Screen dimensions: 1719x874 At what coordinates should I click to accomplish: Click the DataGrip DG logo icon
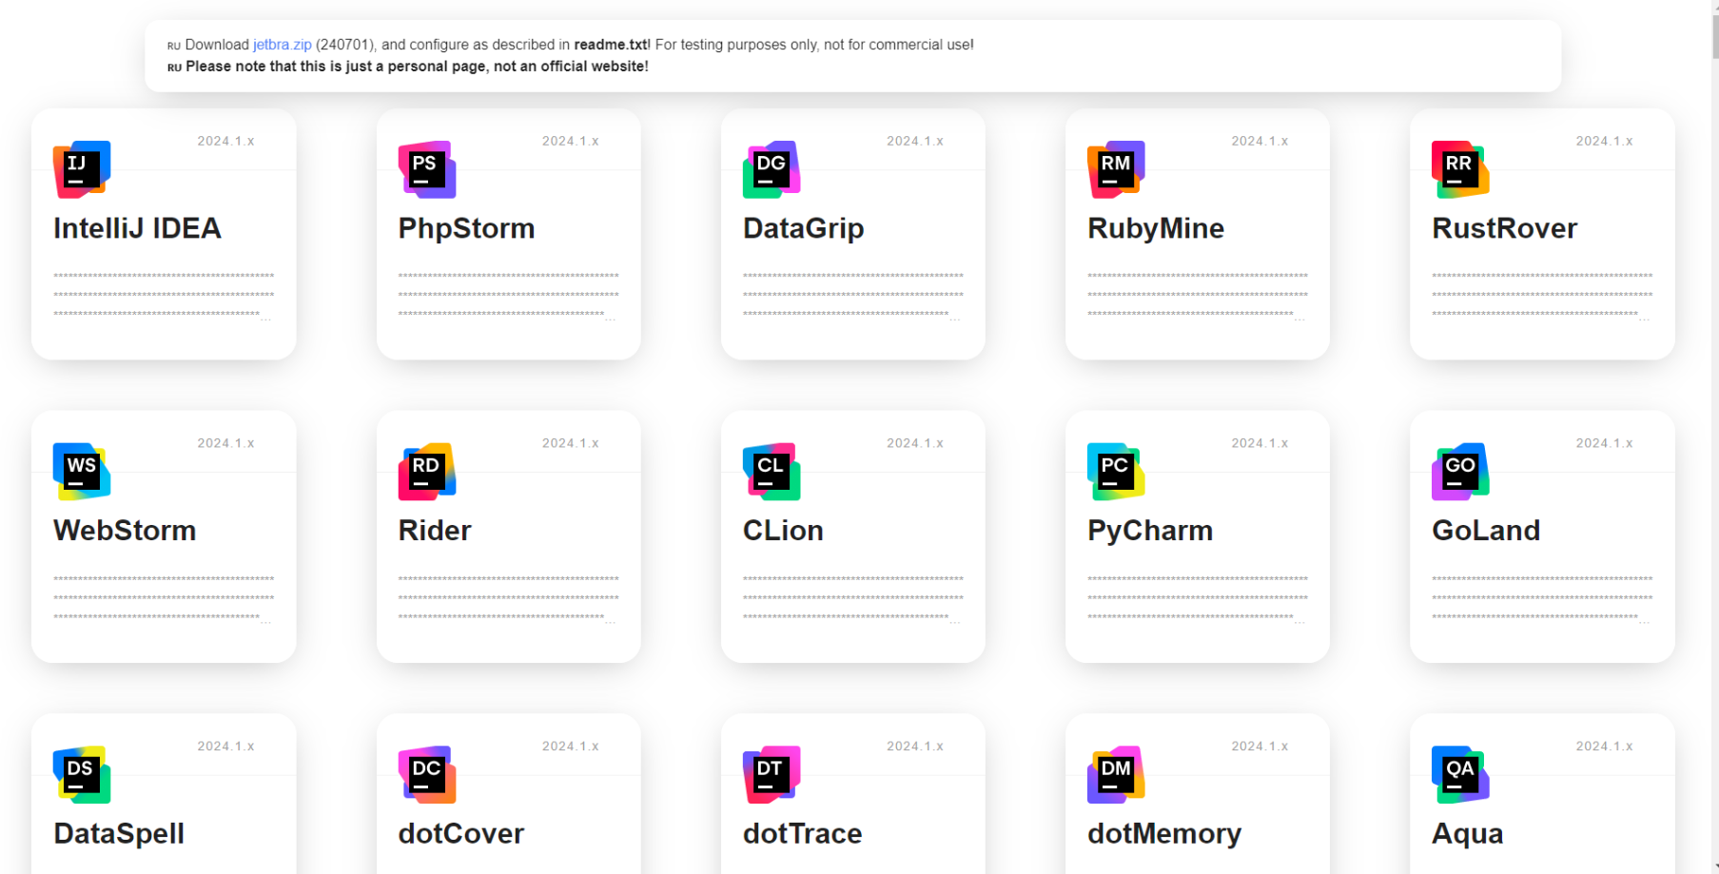tap(772, 169)
